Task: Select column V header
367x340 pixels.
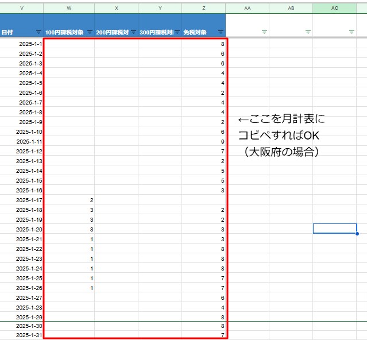Action: point(21,8)
